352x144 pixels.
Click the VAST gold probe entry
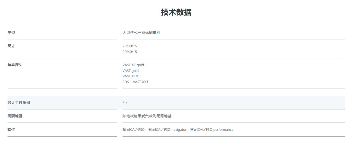coord(131,71)
